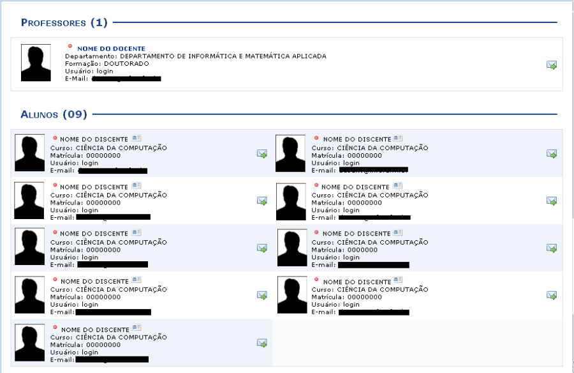Click red status dot beside the professor's name
Image resolution: width=574 pixels, height=373 pixels.
[70, 47]
